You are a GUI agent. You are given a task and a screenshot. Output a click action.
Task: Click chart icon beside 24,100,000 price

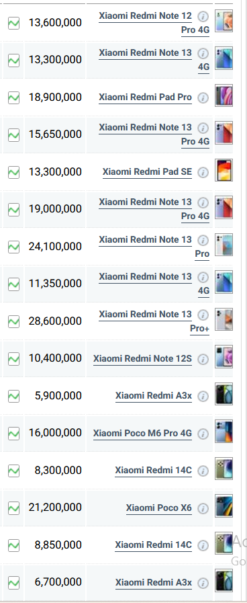tap(14, 247)
